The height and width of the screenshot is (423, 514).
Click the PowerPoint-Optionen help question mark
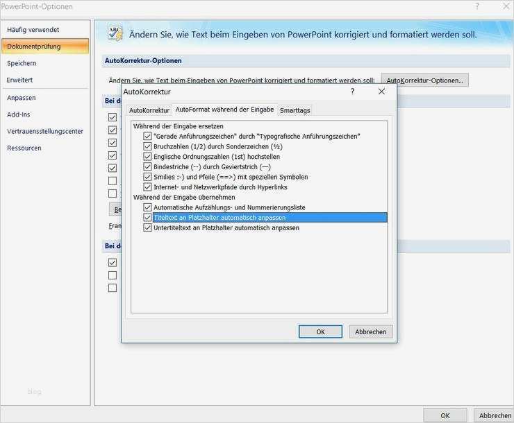pyautogui.click(x=477, y=6)
